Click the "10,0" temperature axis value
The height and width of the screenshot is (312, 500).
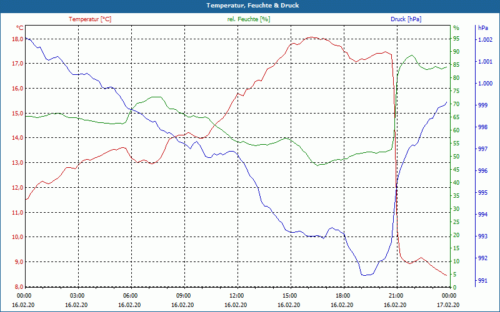coord(18,237)
